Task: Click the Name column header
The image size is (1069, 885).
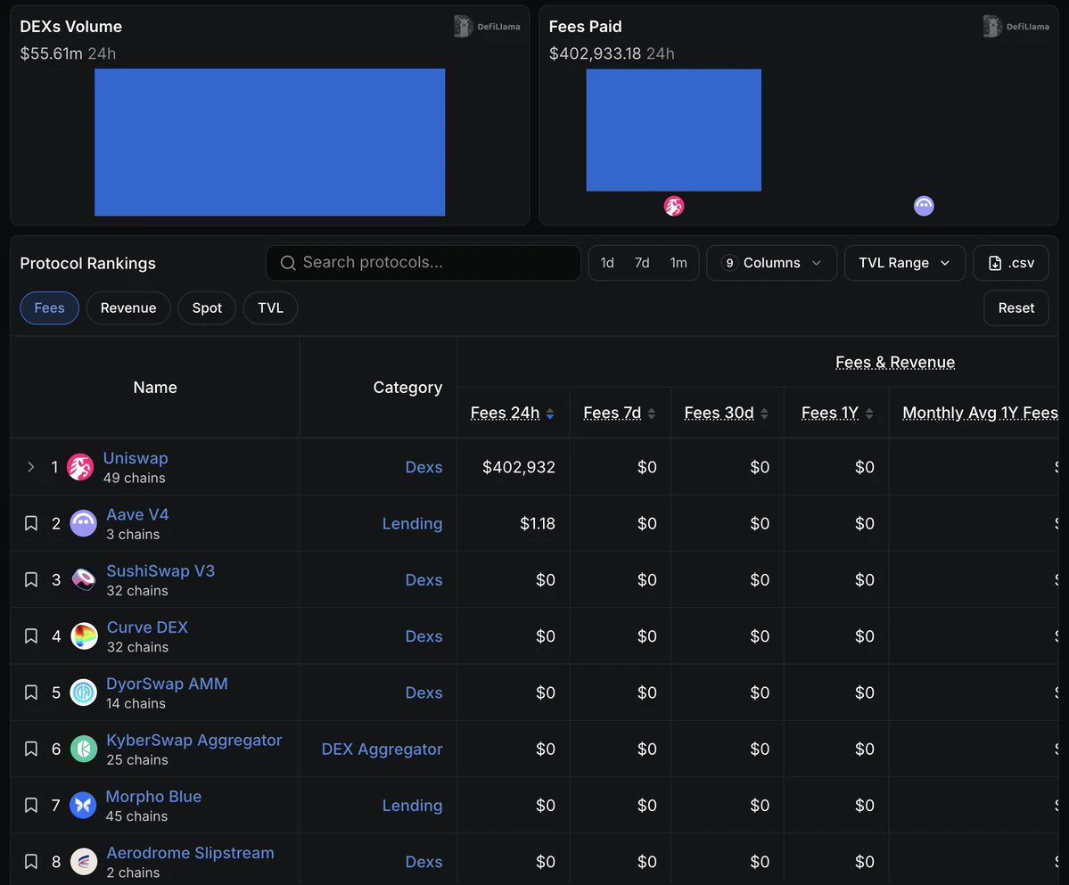Action: pos(155,388)
